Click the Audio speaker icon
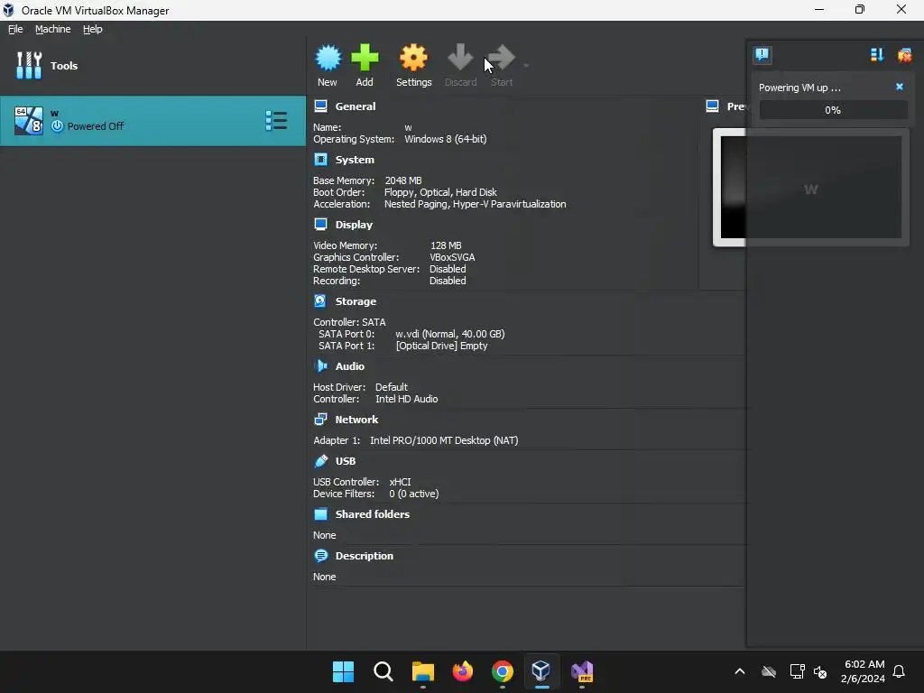 click(x=320, y=366)
